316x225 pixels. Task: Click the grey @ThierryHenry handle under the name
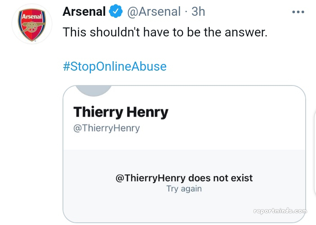[107, 128]
